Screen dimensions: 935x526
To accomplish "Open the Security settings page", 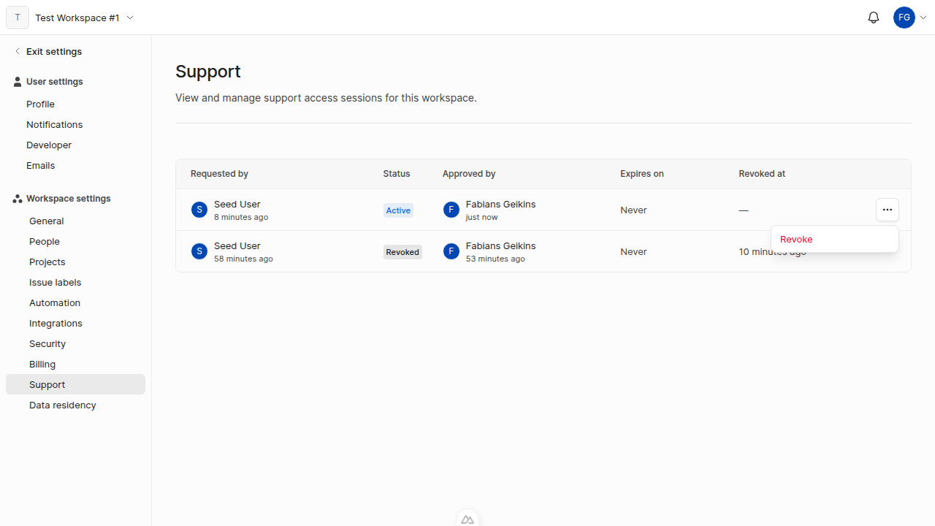I will (x=47, y=343).
